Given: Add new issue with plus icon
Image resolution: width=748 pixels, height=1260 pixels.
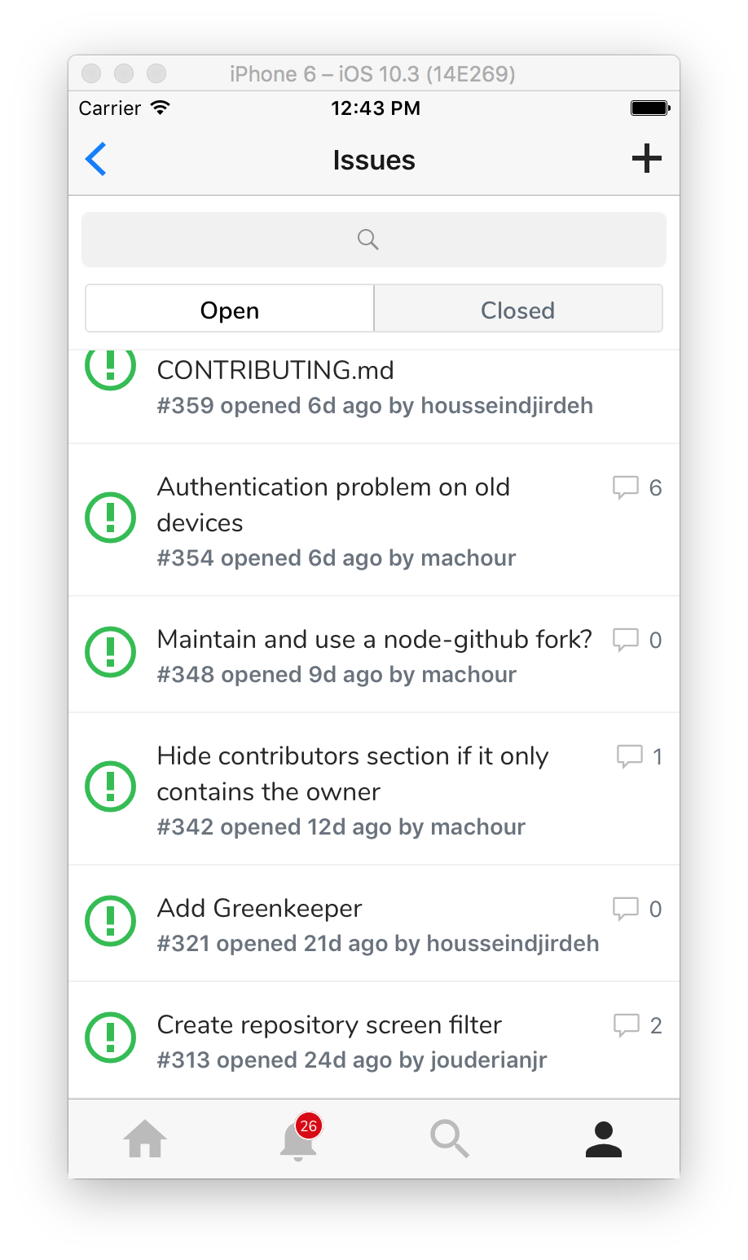Looking at the screenshot, I should point(646,158).
